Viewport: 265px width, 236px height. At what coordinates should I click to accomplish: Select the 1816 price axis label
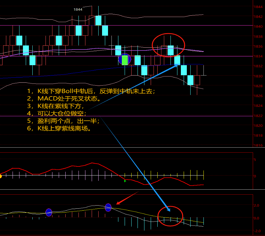pos(258,145)
